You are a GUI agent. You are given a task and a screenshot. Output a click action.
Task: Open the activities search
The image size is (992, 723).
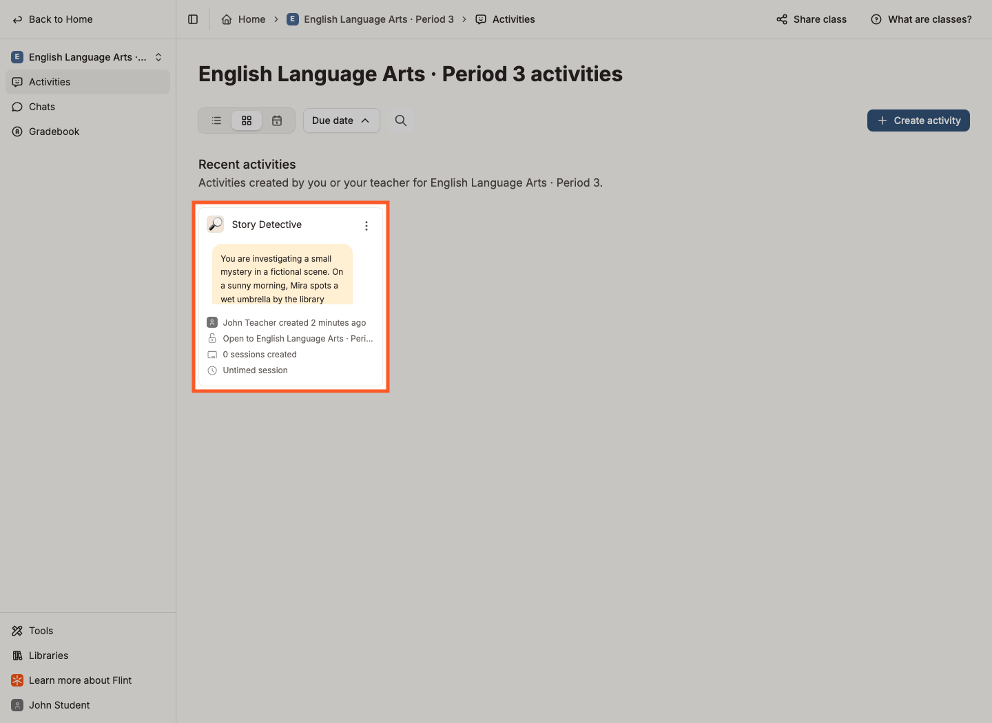point(401,120)
